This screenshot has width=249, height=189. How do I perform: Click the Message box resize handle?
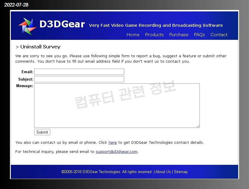(x=198, y=126)
